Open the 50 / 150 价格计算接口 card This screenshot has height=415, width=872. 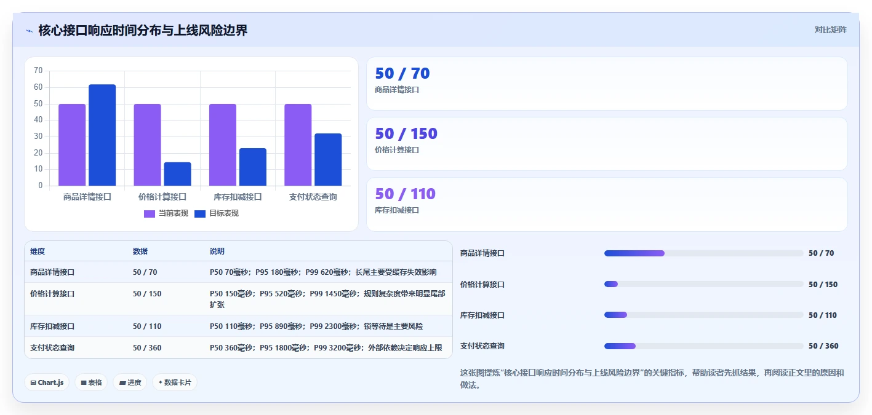[x=607, y=144]
